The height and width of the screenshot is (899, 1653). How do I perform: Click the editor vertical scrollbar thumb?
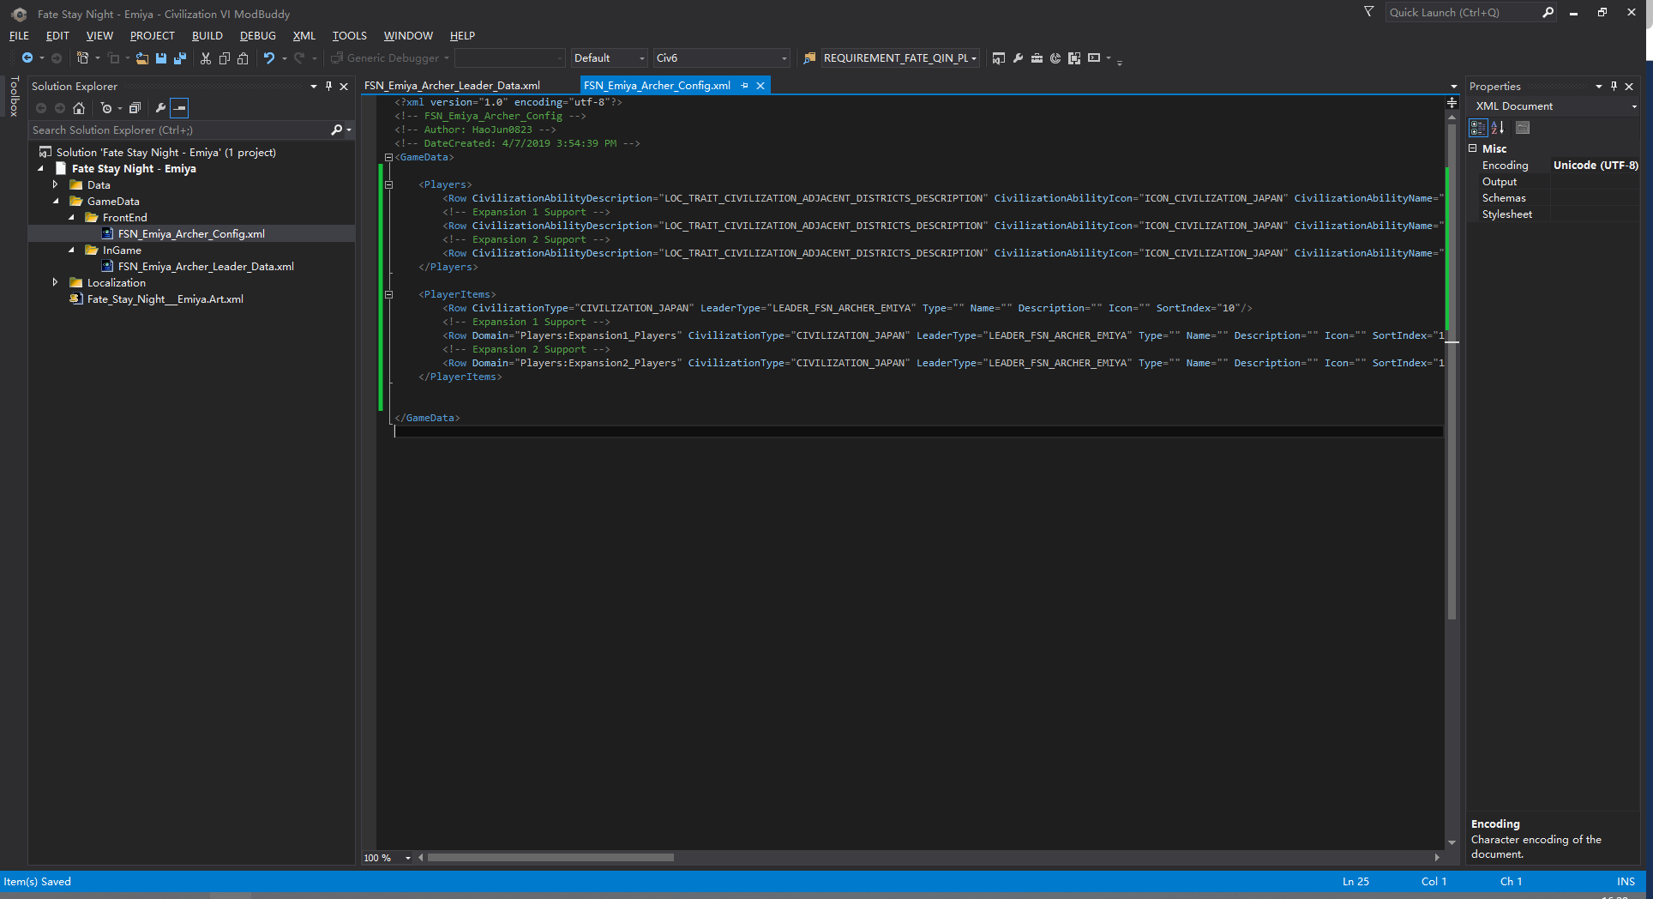(x=1452, y=371)
